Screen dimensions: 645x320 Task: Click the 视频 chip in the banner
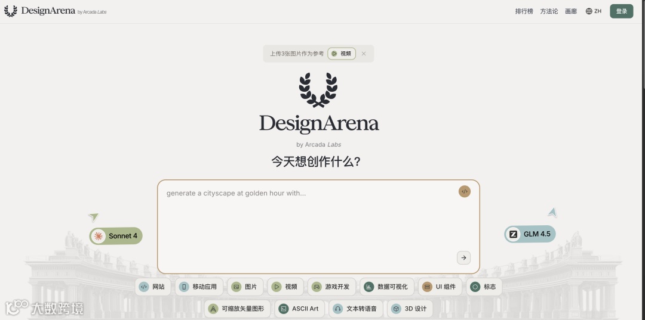pos(342,54)
